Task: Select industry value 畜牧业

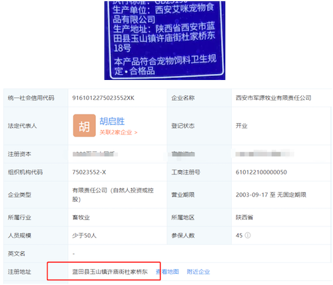Action: [81, 217]
